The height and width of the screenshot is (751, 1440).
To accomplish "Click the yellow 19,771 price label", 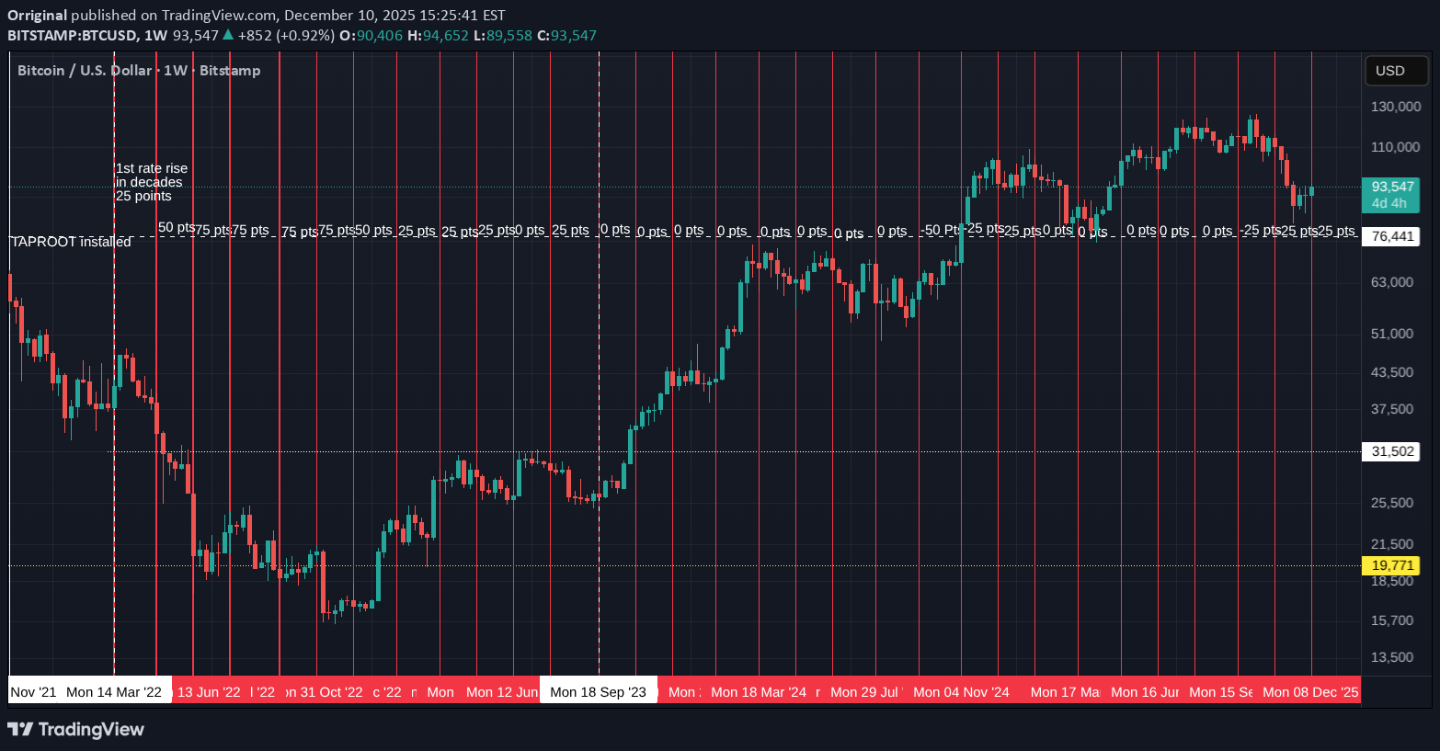I will (x=1392, y=565).
